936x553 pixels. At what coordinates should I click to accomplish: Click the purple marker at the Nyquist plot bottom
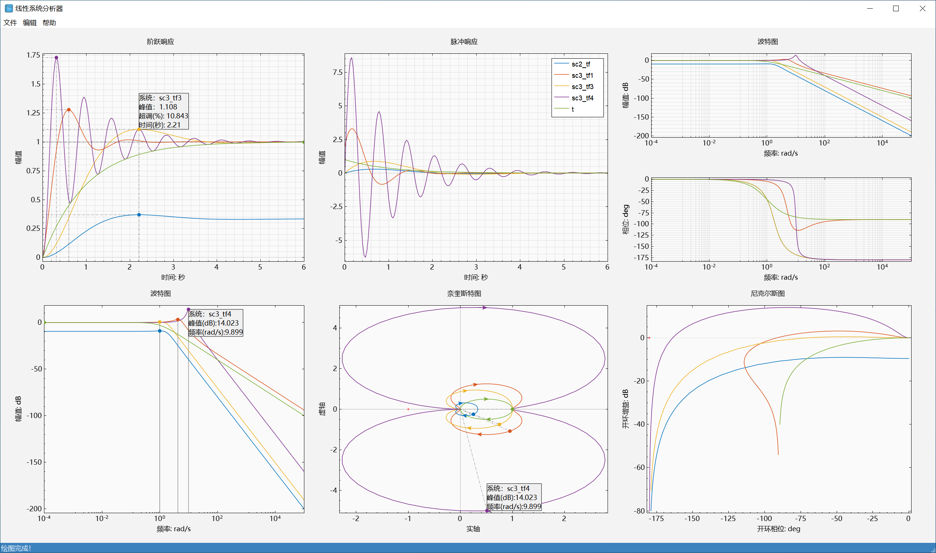[x=487, y=511]
